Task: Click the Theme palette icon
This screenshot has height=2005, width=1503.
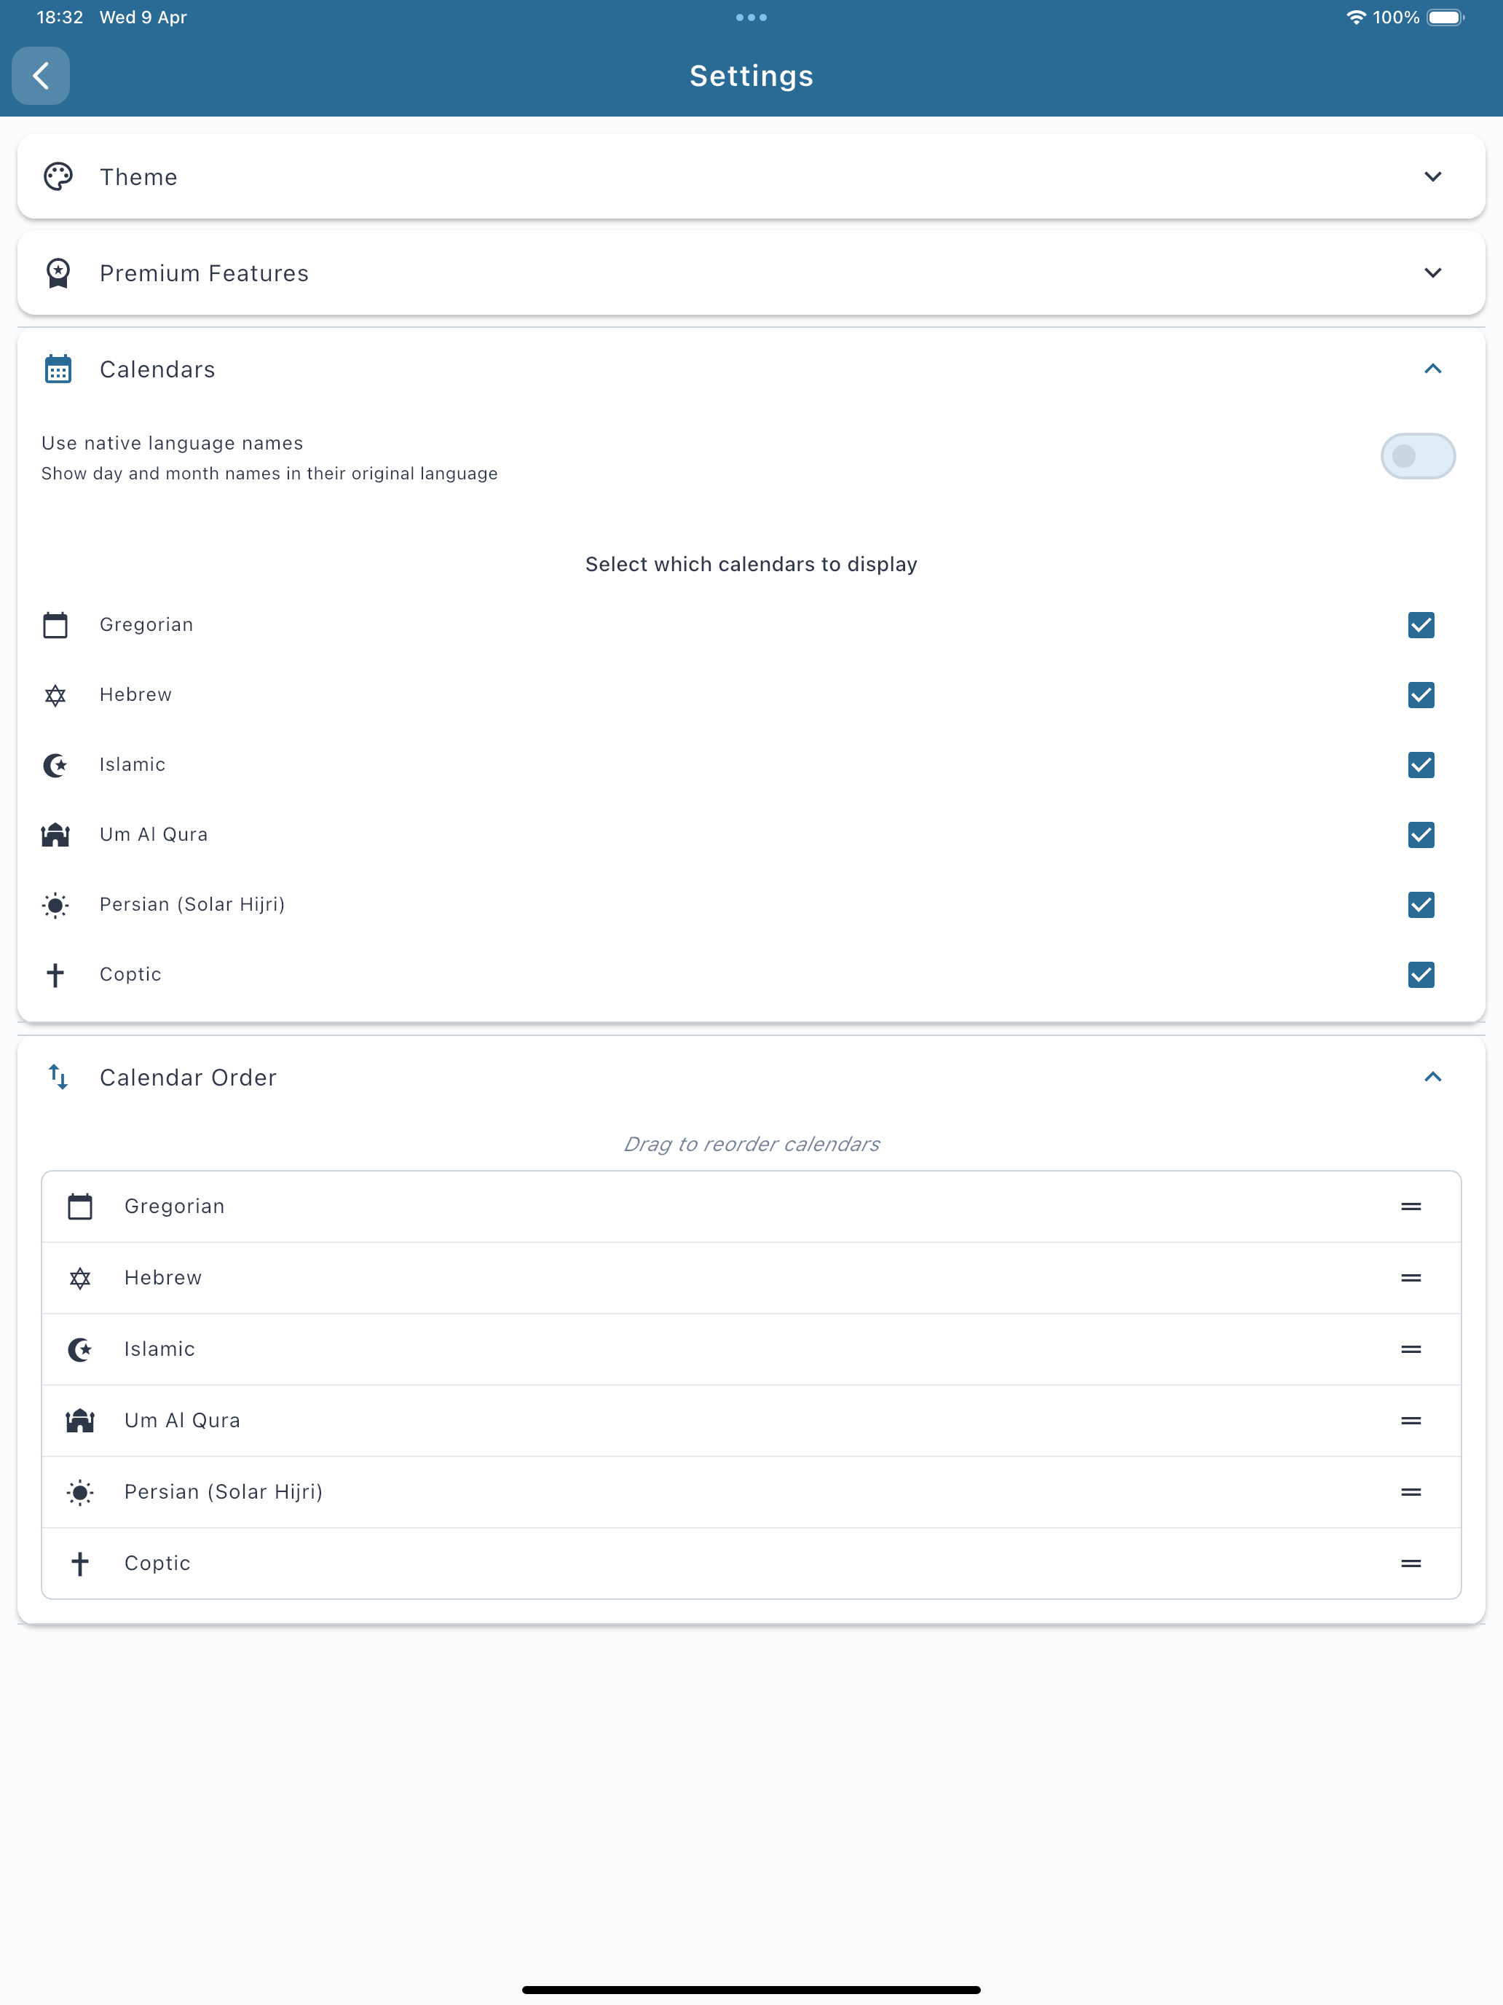Action: (58, 177)
